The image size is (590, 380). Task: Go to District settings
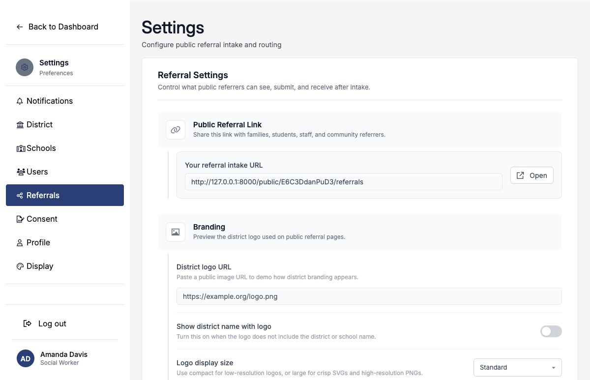(65, 124)
